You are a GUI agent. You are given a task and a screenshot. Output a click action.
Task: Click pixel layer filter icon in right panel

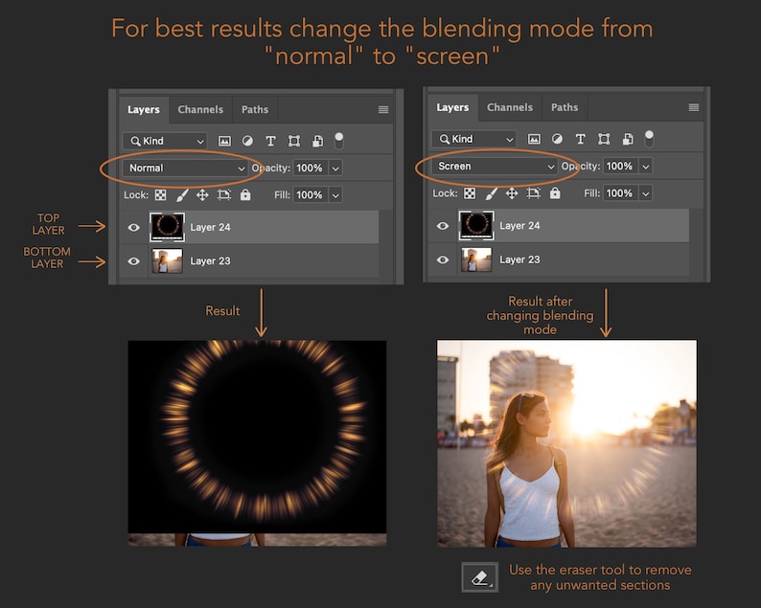click(x=534, y=140)
